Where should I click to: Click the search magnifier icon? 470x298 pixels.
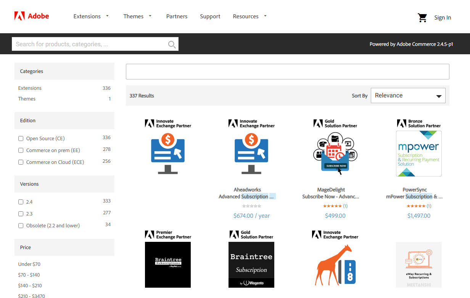pos(172,44)
